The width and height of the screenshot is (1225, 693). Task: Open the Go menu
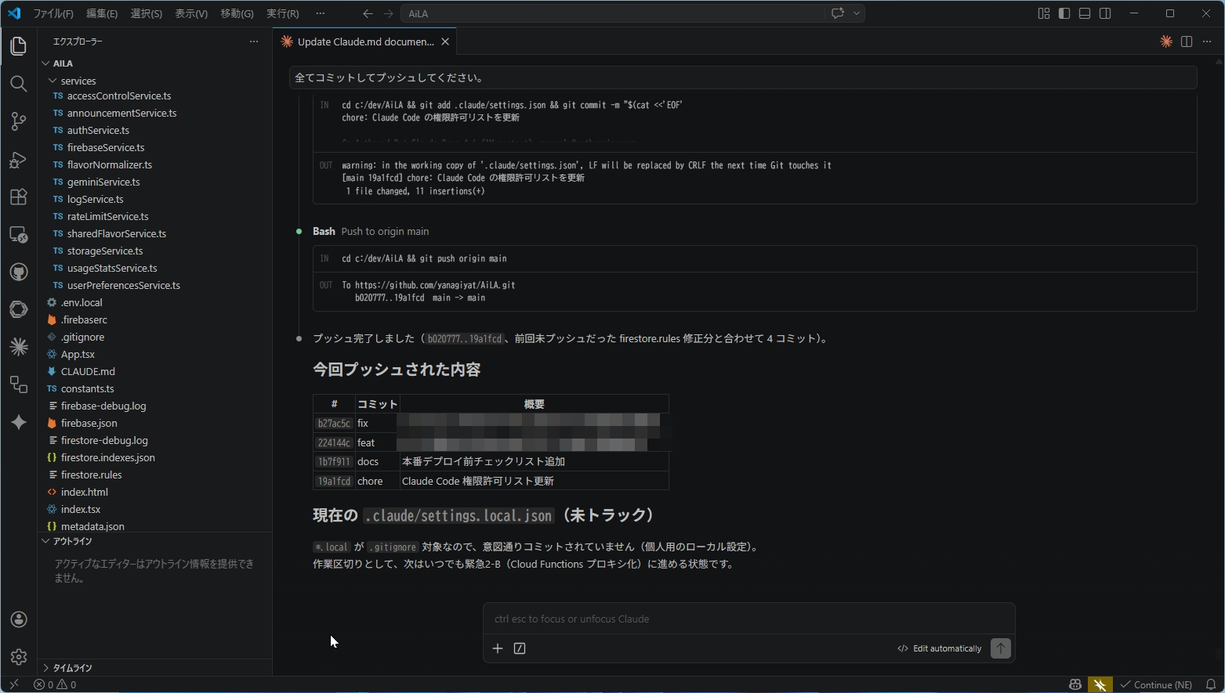coord(237,13)
